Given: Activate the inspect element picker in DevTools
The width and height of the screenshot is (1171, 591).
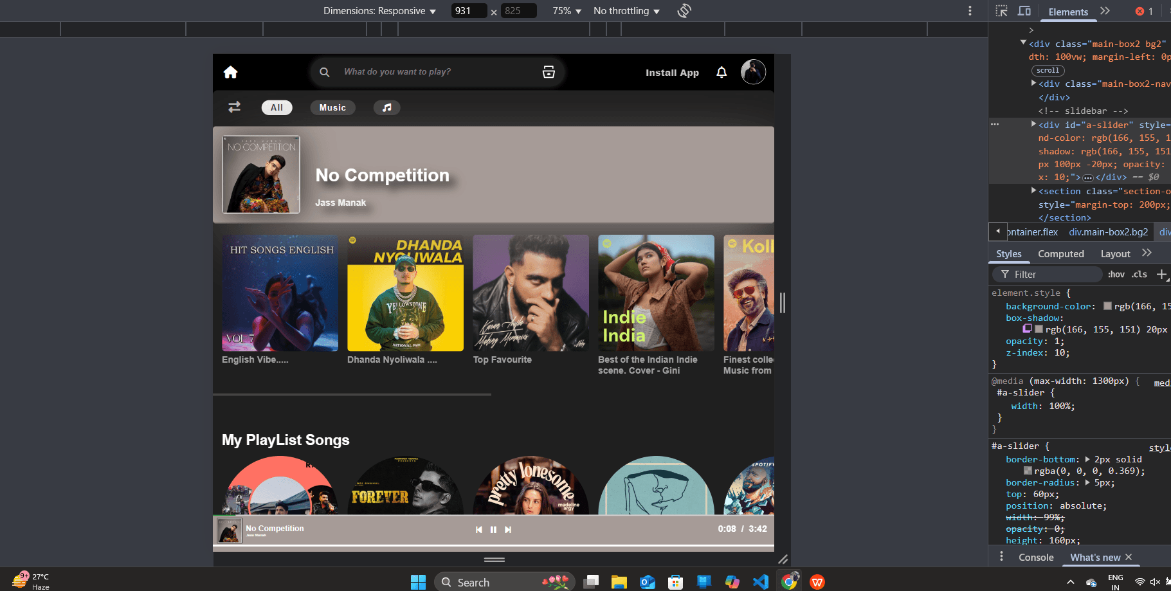Looking at the screenshot, I should 1001,11.
